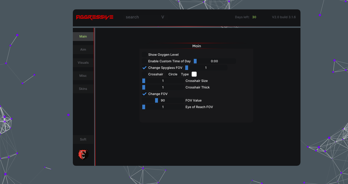Select the Main sidebar tab

pos(83,36)
